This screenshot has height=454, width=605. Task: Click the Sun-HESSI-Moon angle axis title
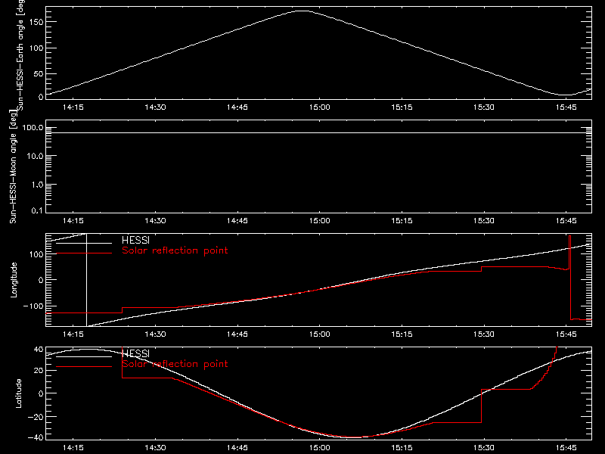pyautogui.click(x=13, y=166)
